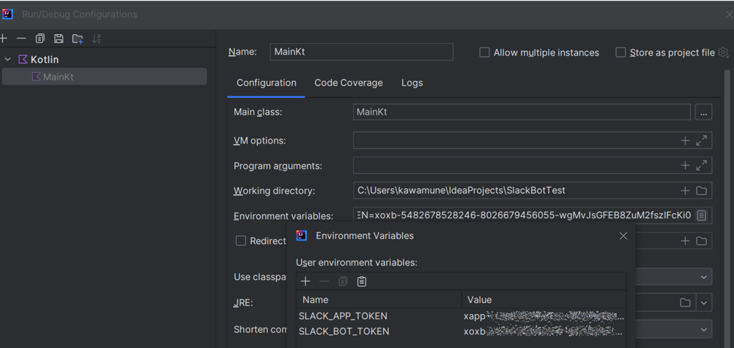Browse folder for Working directory
Screen dimensions: 734x348
point(702,191)
